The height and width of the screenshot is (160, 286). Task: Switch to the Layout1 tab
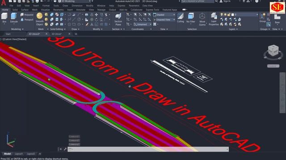click(x=19, y=154)
